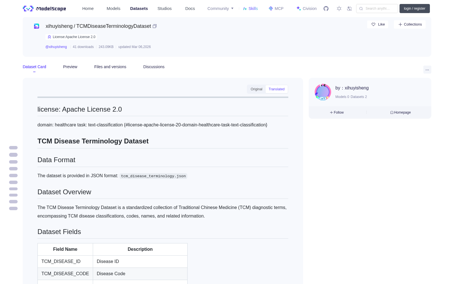Click the Civision star icon
Viewport: 454px width, 284px height.
tap(299, 9)
